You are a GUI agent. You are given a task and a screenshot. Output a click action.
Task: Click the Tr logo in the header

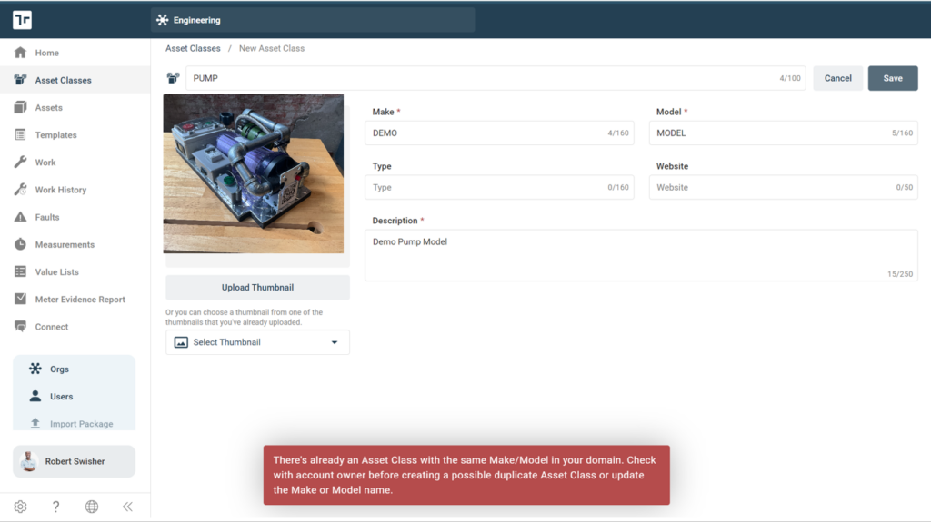click(22, 20)
